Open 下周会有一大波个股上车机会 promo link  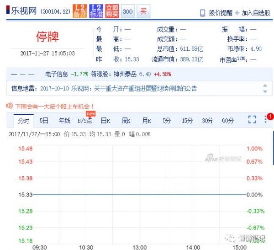54,106
